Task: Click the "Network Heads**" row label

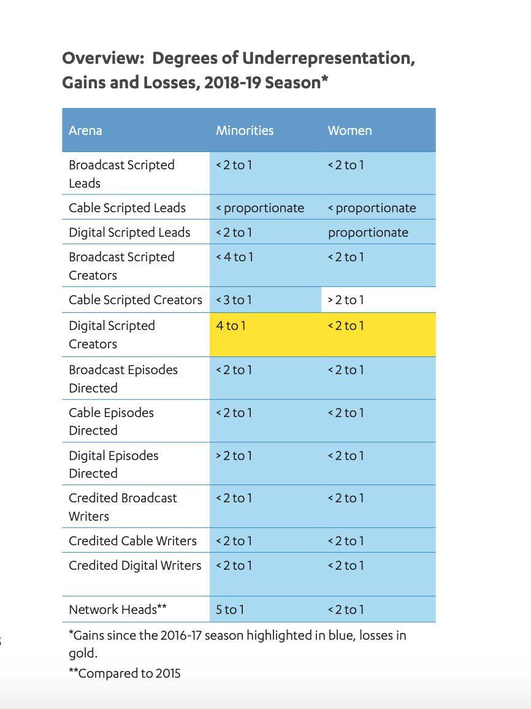Action: (118, 610)
